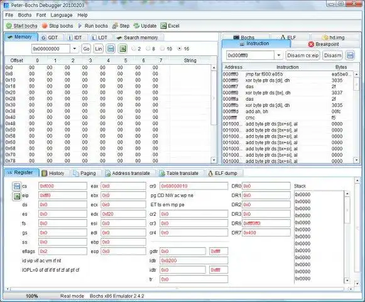Click the instruction list scroll up arrow
The image size is (365, 302).
[x=356, y=74]
